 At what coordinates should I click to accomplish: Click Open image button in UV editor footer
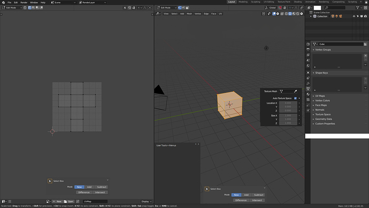(x=68, y=202)
